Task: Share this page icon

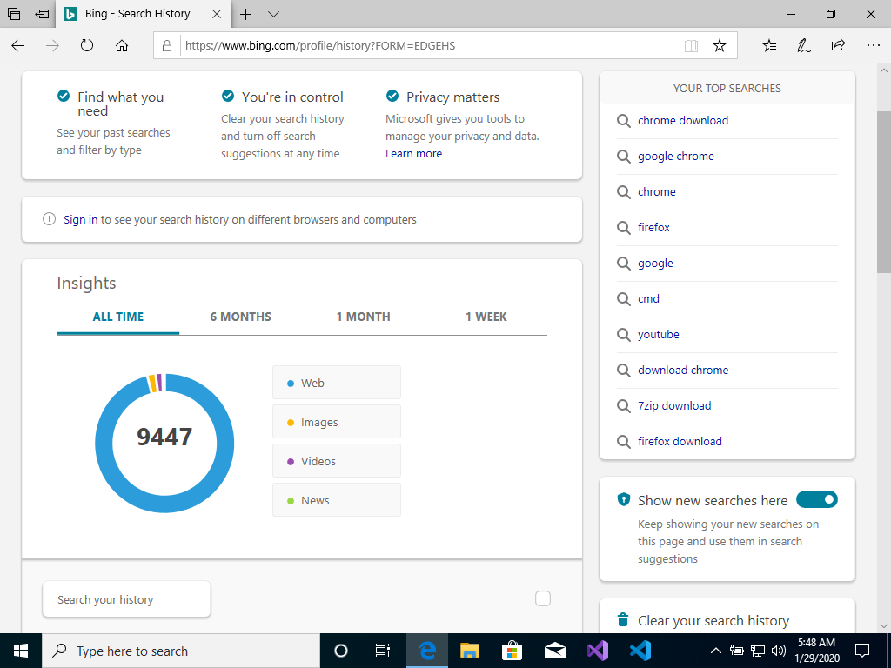Action: point(838,46)
